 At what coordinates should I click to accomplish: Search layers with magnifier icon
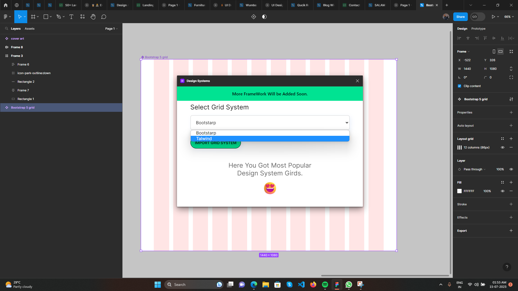click(x=6, y=28)
